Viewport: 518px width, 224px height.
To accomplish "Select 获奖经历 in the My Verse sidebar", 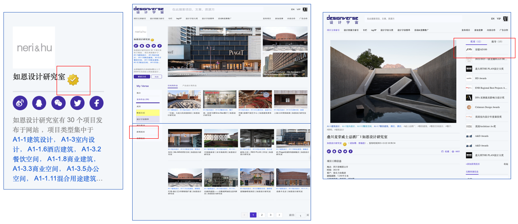I will [141, 132].
